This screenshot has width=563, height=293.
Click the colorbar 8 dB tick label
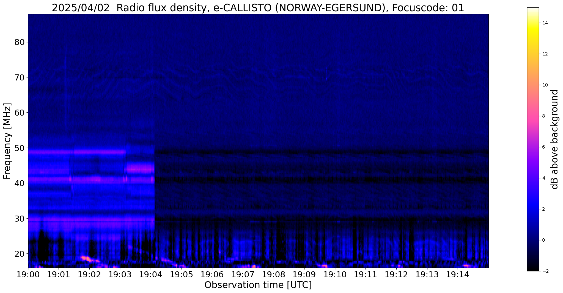[543, 116]
